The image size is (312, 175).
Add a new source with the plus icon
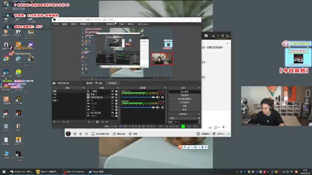(89, 122)
